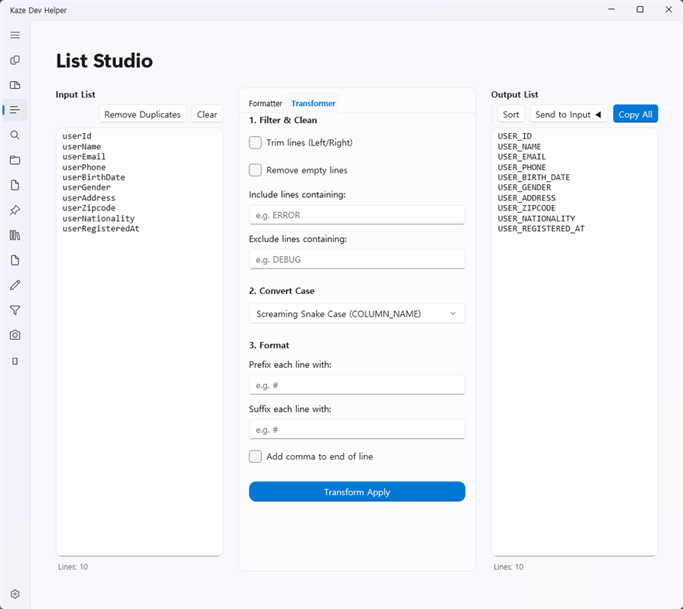
Task: Open the library books sidebar icon
Action: 15,235
